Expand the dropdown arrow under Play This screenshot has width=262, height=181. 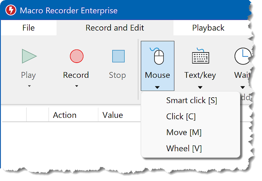[x=29, y=86]
